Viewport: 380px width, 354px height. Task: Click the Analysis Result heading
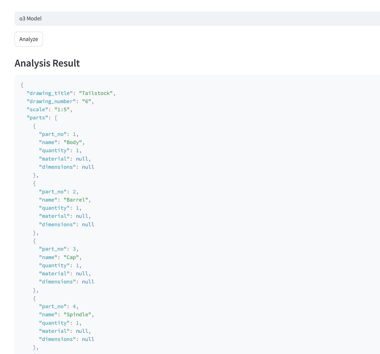[47, 63]
